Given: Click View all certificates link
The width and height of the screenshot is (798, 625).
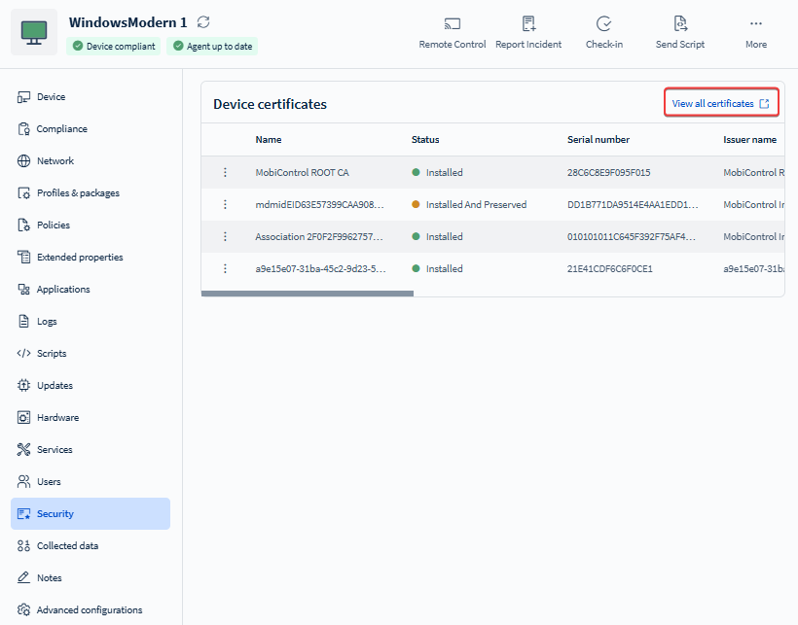Looking at the screenshot, I should pyautogui.click(x=720, y=104).
